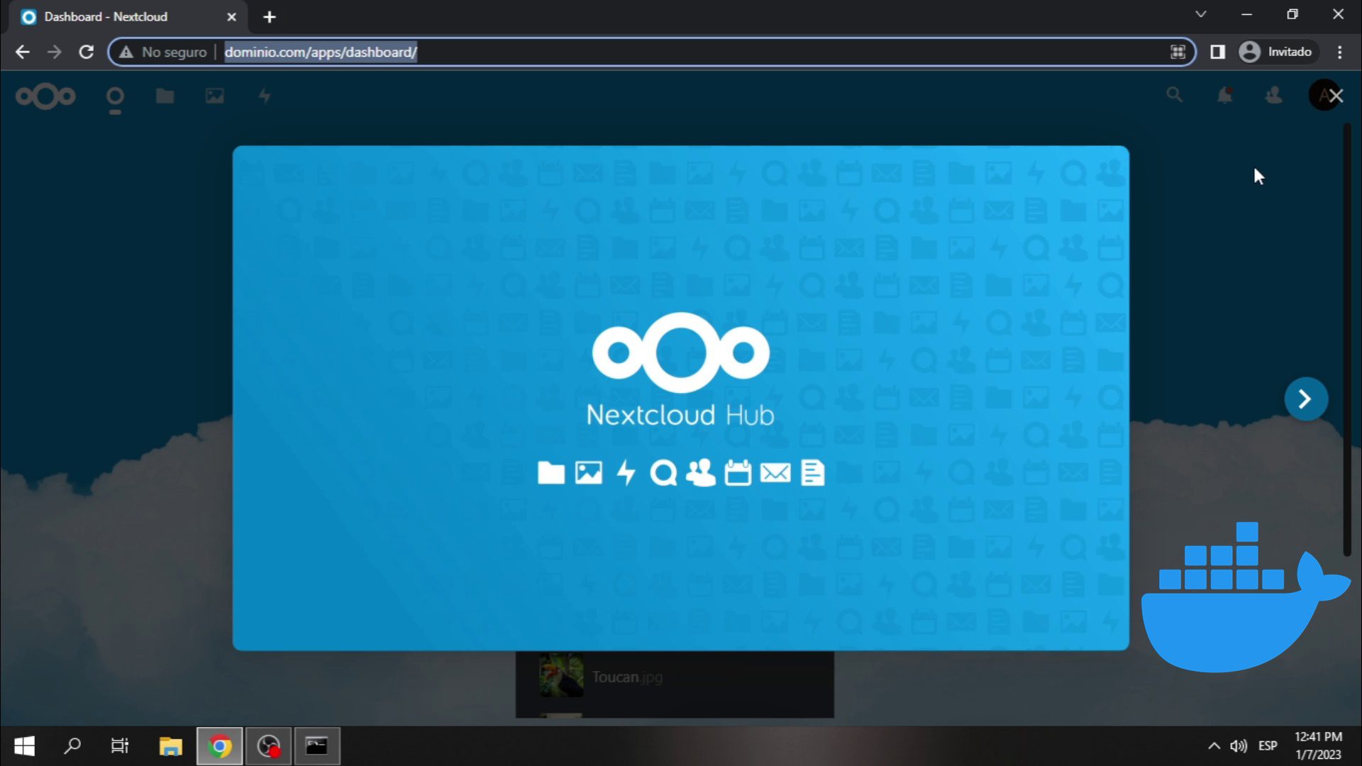Image resolution: width=1362 pixels, height=766 pixels.
Task: Go forward in Chrome
Action: (54, 52)
